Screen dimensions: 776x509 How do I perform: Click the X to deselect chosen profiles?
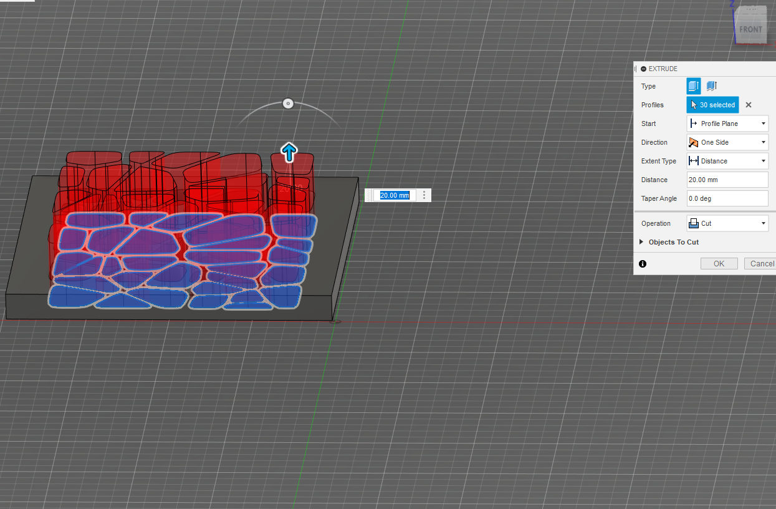748,105
